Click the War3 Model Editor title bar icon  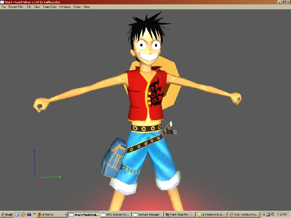coord(2,2)
